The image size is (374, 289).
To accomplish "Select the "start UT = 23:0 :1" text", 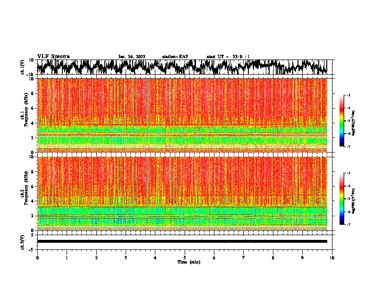I will pyautogui.click(x=228, y=57).
